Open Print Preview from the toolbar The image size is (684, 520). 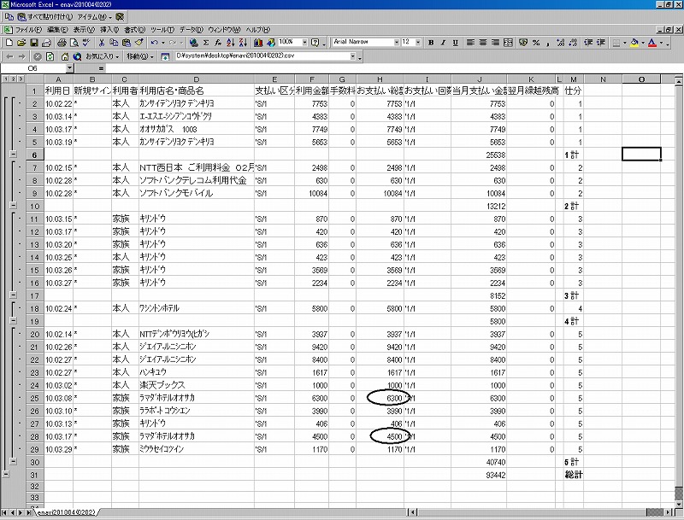point(74,42)
